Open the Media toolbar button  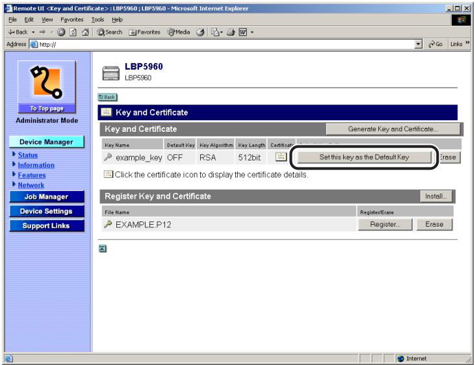[x=179, y=32]
